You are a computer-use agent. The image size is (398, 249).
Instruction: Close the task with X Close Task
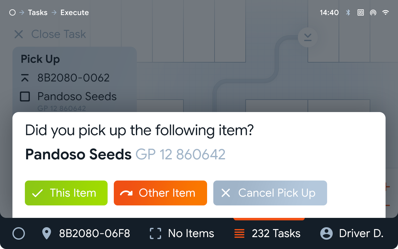click(50, 34)
